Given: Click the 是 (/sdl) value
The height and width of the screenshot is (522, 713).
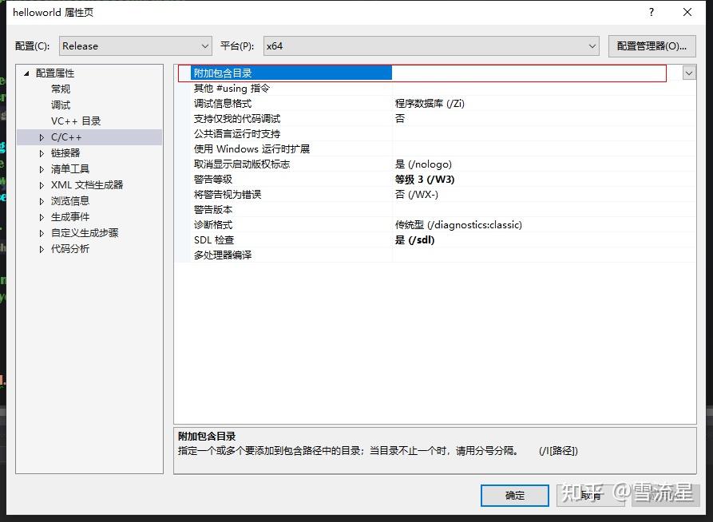Looking at the screenshot, I should [x=414, y=239].
